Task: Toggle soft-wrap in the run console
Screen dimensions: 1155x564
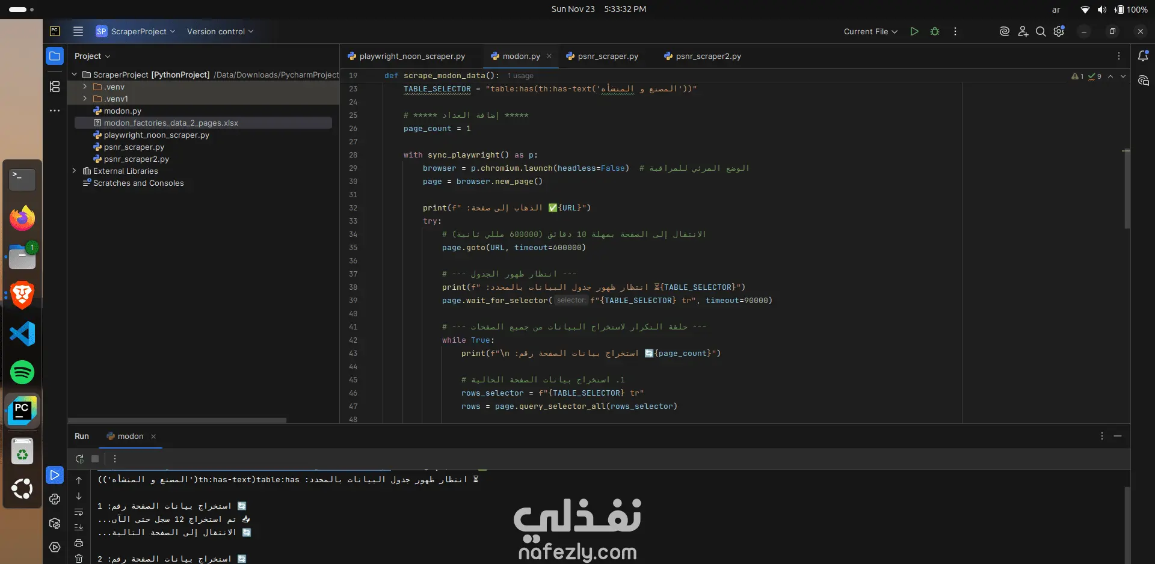Action: (79, 512)
